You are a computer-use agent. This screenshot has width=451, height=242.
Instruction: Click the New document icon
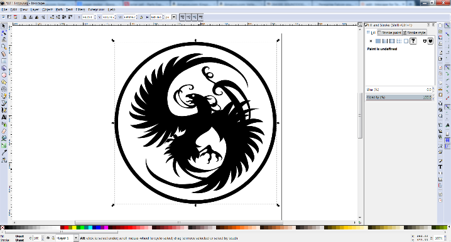click(440, 25)
